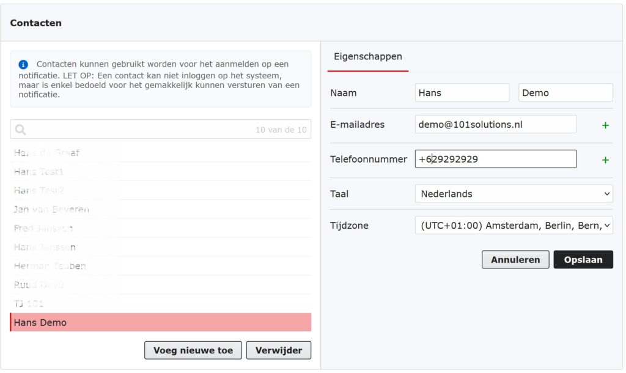This screenshot has width=626, height=373.
Task: Click the blue info icon
Action: pyautogui.click(x=23, y=64)
